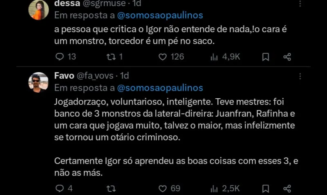The height and width of the screenshot is (195, 327).
Task: Open more options for Favo's tweet
Action: [x=300, y=76]
